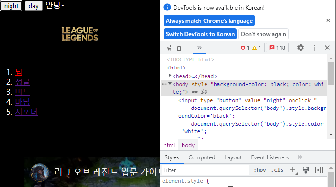Click Switch DevTools to Korean
This screenshot has width=336, height=187.
coord(200,34)
